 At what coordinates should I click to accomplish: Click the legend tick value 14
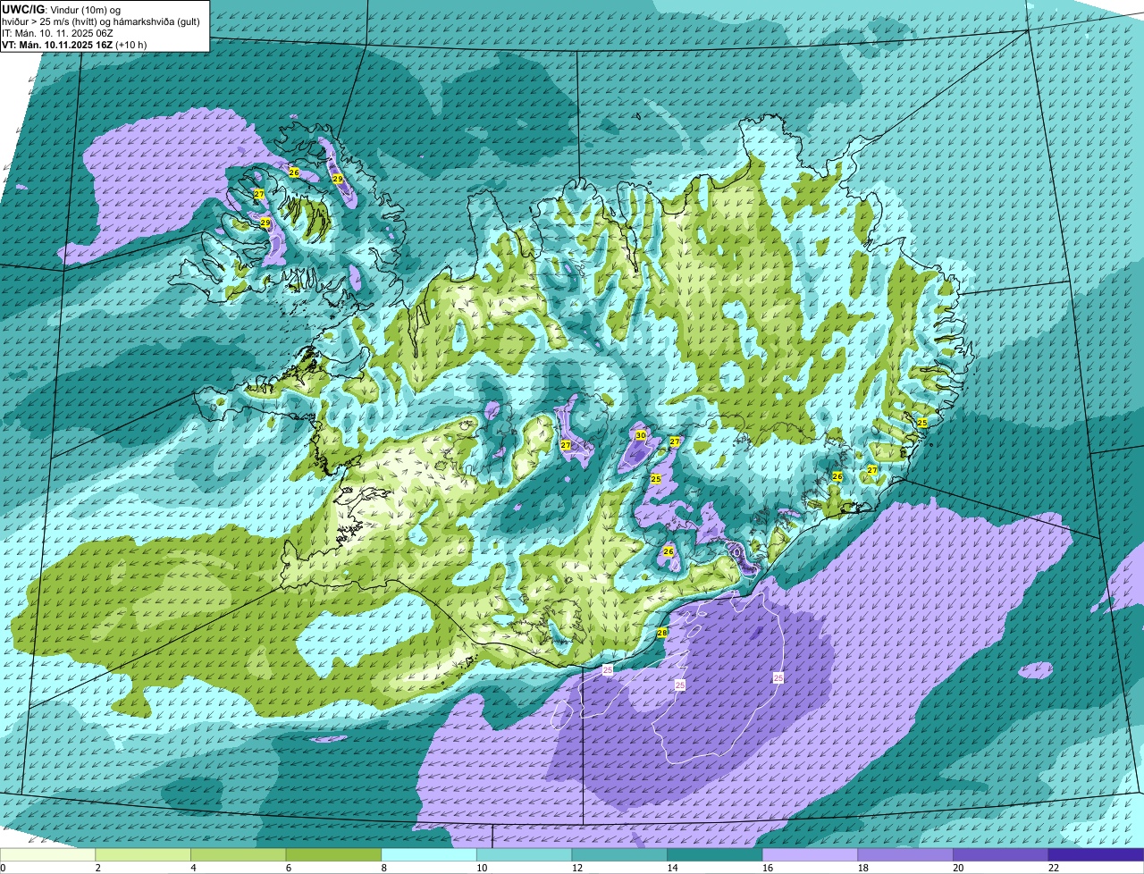[x=673, y=868]
